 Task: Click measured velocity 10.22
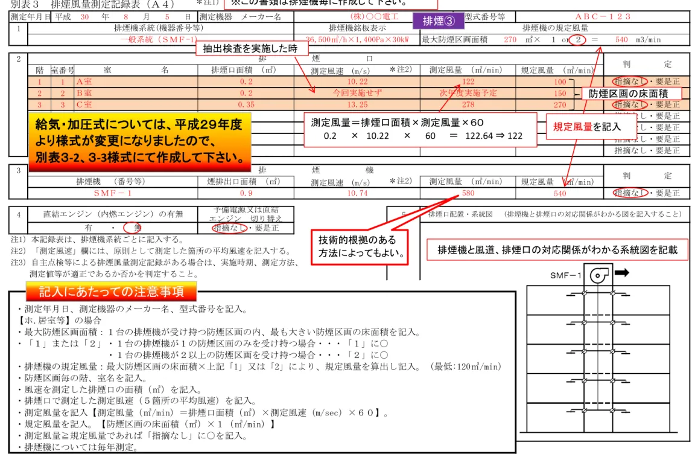pyautogui.click(x=357, y=82)
